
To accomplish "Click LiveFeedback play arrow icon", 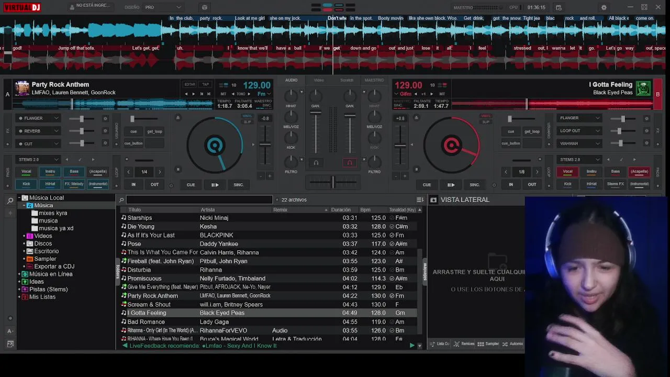I will click(412, 346).
